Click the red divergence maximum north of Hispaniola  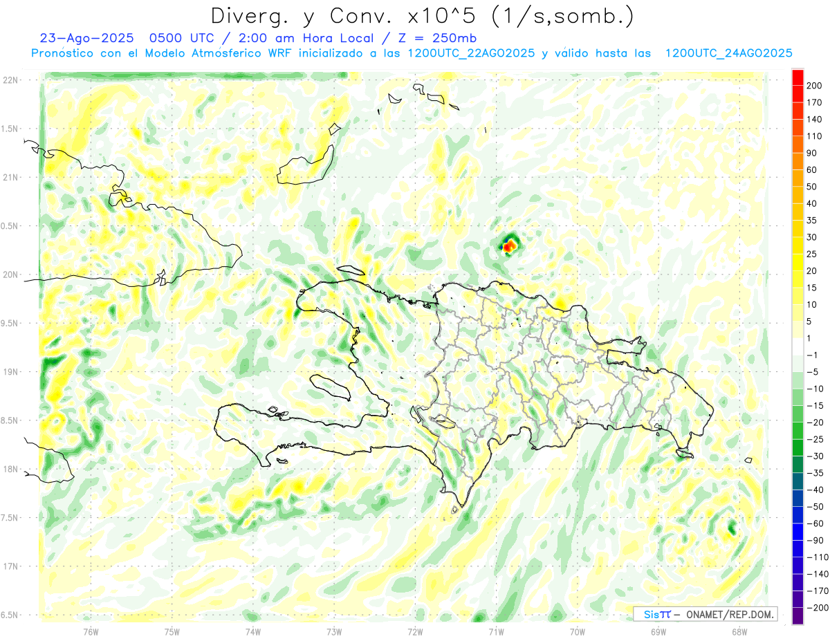tap(510, 245)
